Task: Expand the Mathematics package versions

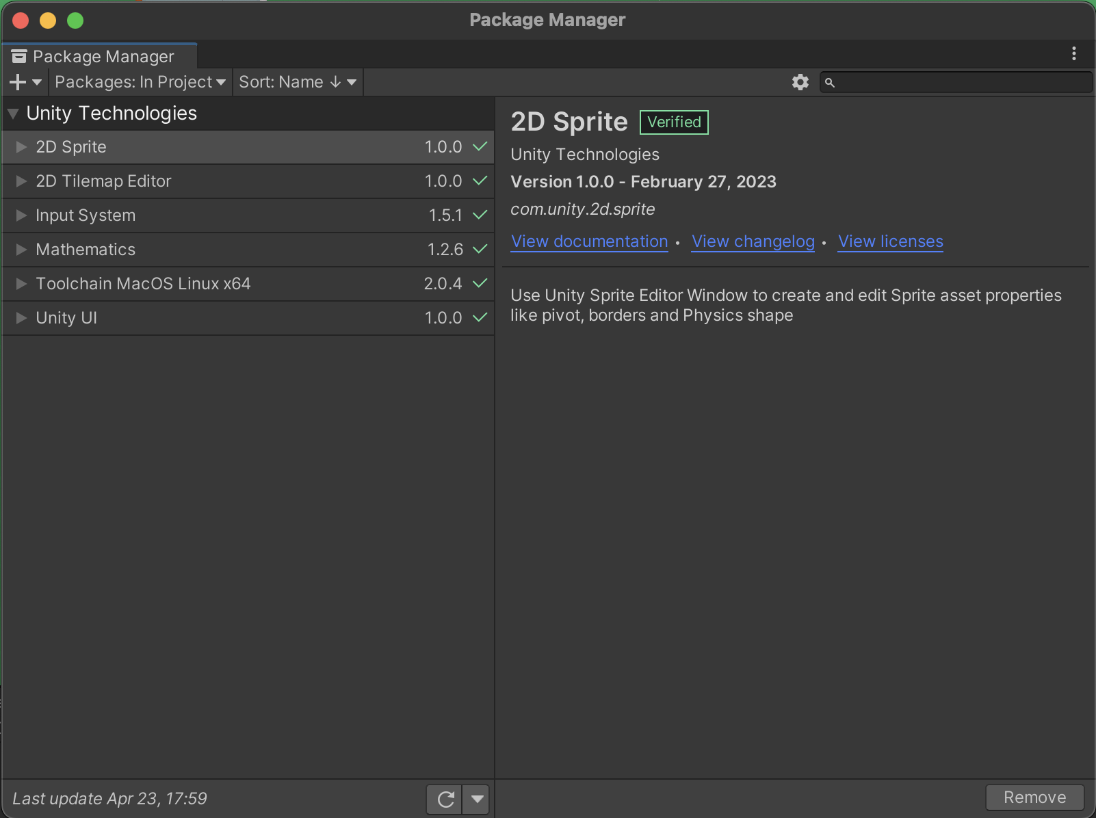Action: click(x=21, y=250)
